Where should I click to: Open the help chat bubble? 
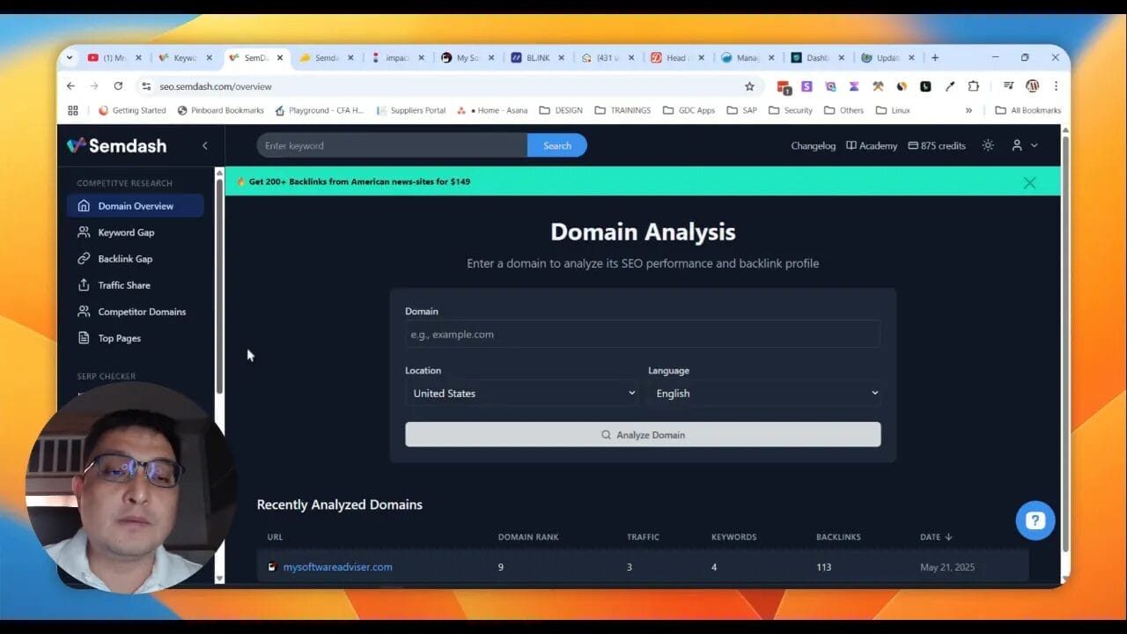point(1035,520)
